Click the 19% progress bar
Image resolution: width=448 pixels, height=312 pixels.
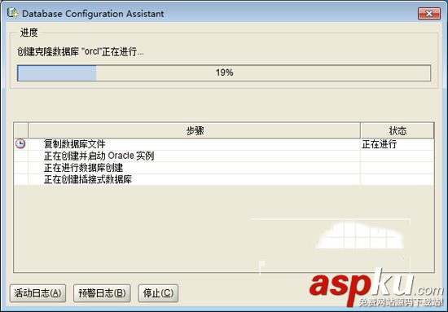[224, 73]
